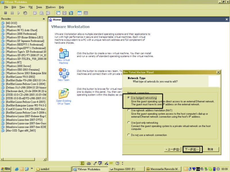Open the View menu
Viewport: 230px width, 172px height.
point(22,7)
